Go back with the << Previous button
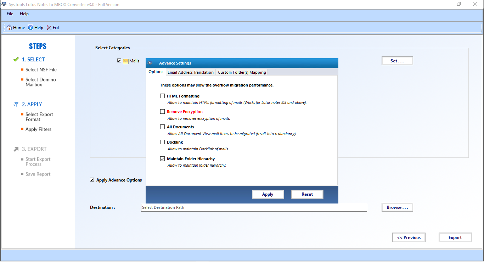Image resolution: width=484 pixels, height=262 pixels. 409,238
